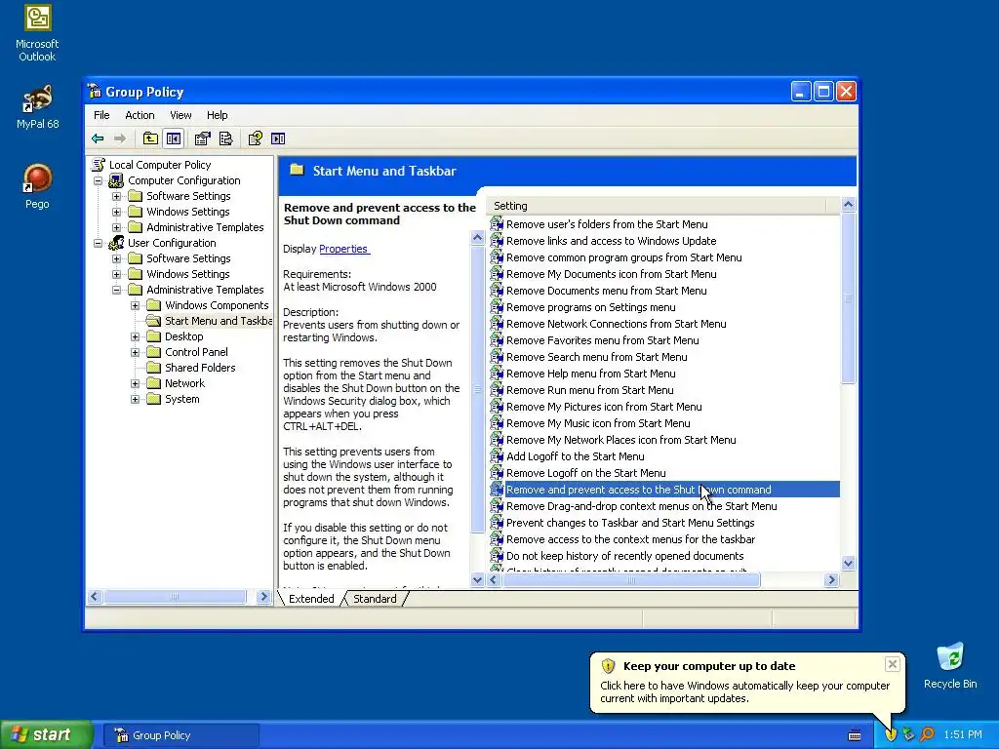Click the tray icon between shield and magnifier
The image size is (999, 749).
click(908, 734)
